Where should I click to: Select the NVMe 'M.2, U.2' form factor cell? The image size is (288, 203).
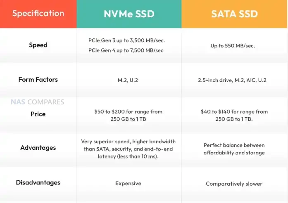[x=128, y=80]
